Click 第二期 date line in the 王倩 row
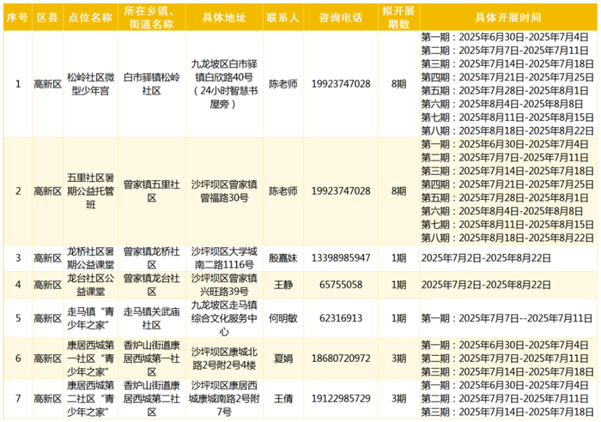 click(505, 399)
